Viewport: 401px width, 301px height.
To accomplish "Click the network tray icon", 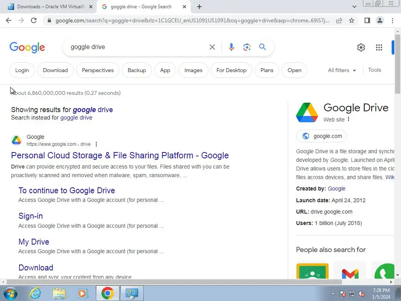I will pos(352,294).
